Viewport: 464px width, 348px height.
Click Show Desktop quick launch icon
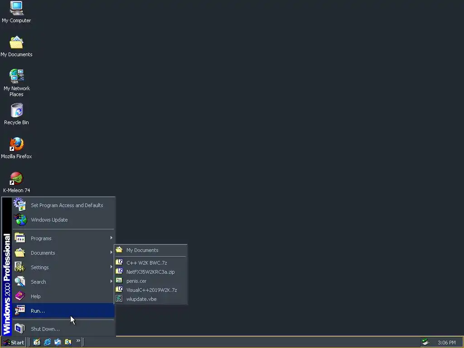37,342
